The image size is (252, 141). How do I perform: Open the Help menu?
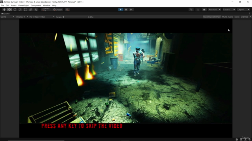coord(54,5)
